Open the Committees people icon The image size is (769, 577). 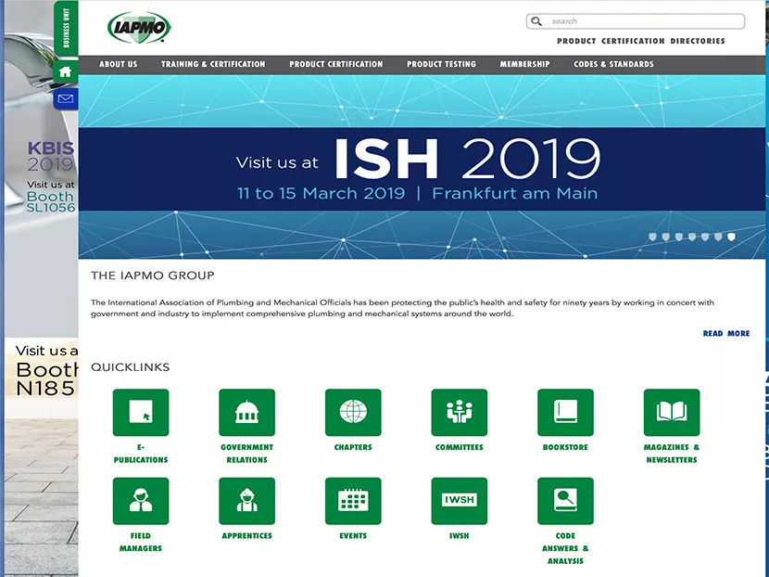click(460, 411)
